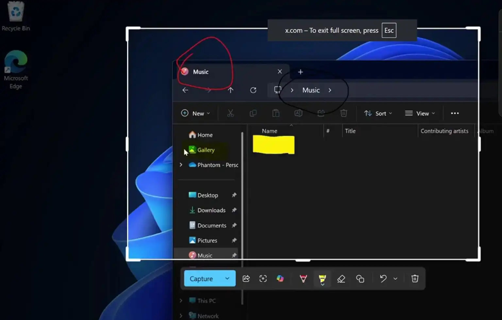Delete the capture using the trash icon
The width and height of the screenshot is (502, 320).
pyautogui.click(x=415, y=279)
